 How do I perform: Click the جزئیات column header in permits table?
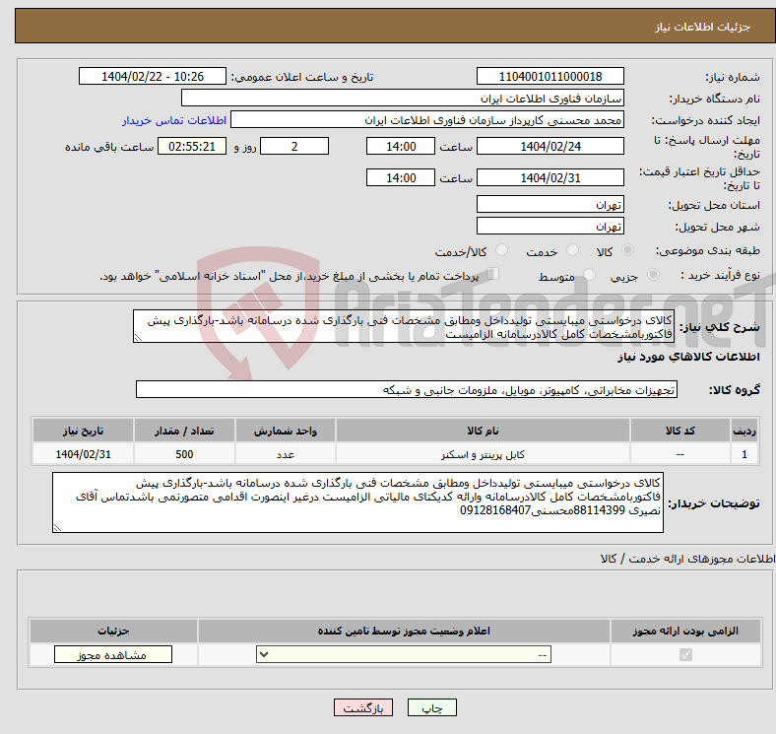click(113, 631)
